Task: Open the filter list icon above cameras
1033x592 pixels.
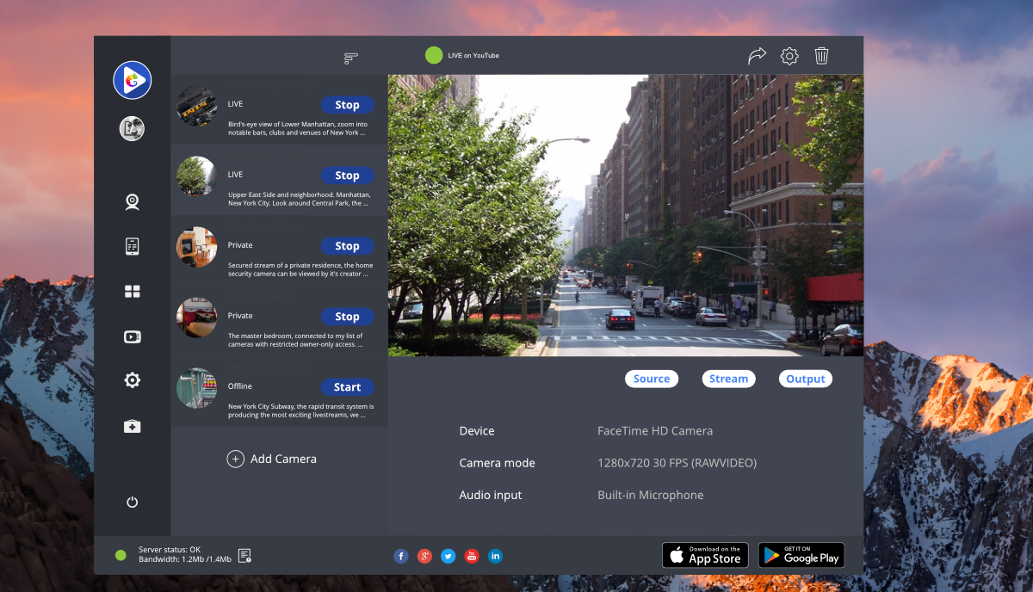Action: click(x=350, y=59)
